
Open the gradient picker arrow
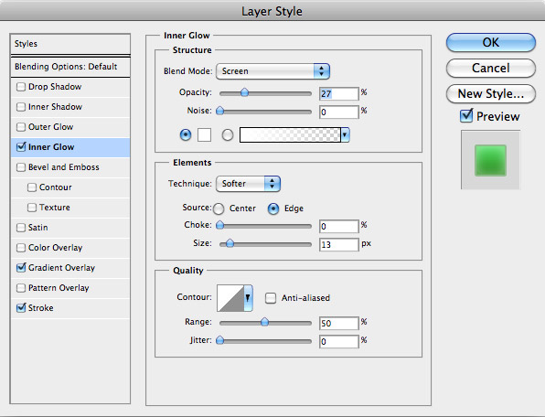(345, 134)
